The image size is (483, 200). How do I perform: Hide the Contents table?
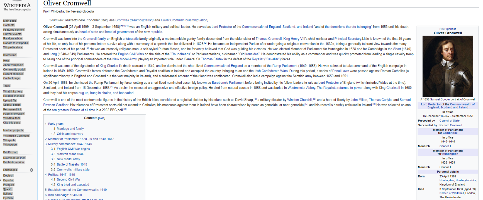102,118
